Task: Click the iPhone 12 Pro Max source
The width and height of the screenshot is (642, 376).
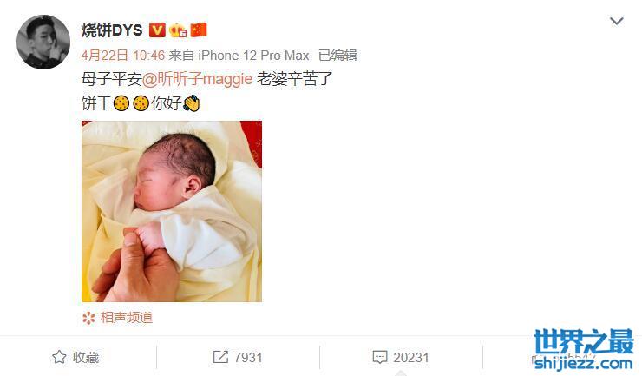Action: coord(253,55)
